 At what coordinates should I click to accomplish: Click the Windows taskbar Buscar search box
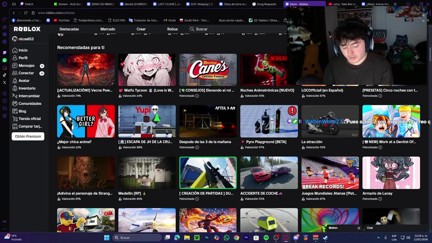137,238
